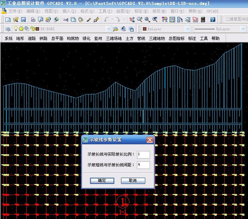Open the 绿化 menu

tap(86, 38)
